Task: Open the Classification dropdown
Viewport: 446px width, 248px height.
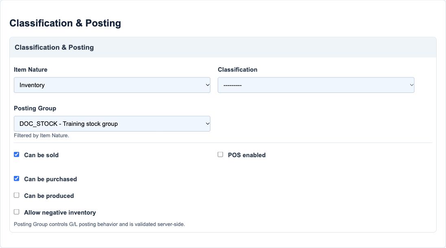Action: click(316, 85)
